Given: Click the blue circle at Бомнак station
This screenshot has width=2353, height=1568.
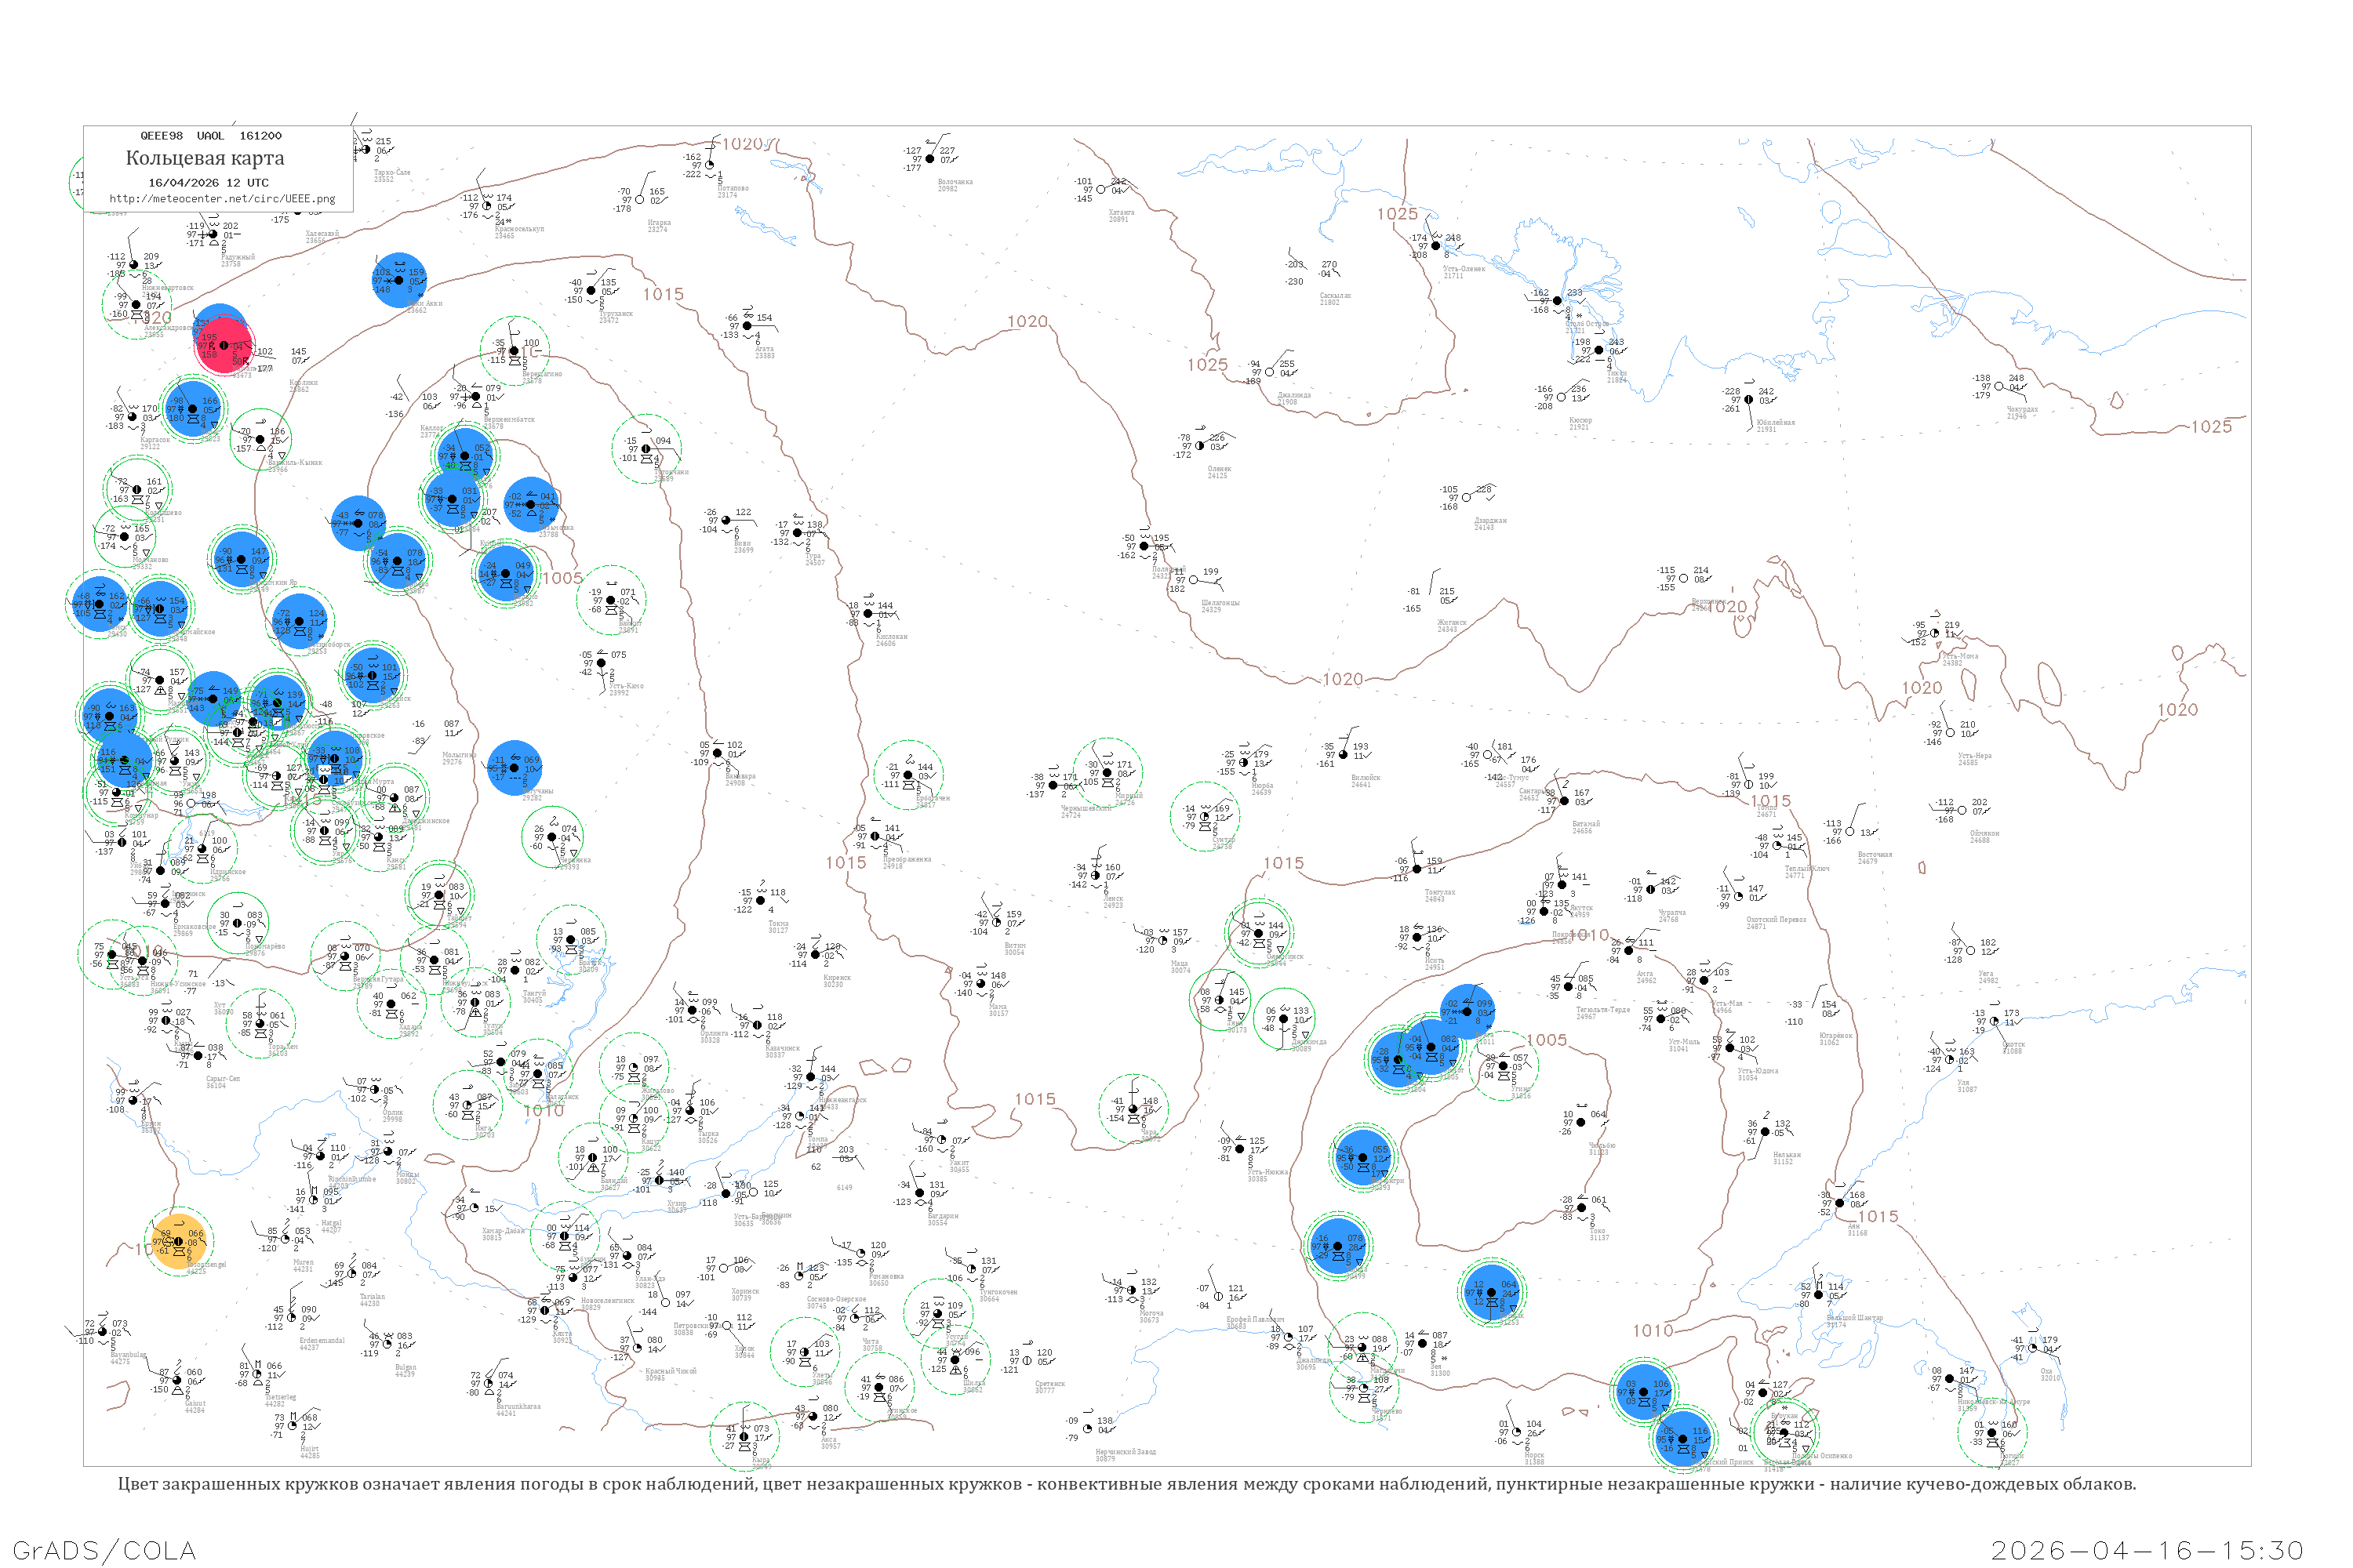Looking at the screenshot, I should tap(1492, 1293).
